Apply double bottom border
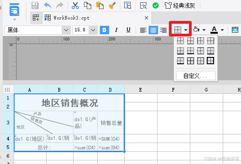The image size is (241, 164). [x=180, y=51]
